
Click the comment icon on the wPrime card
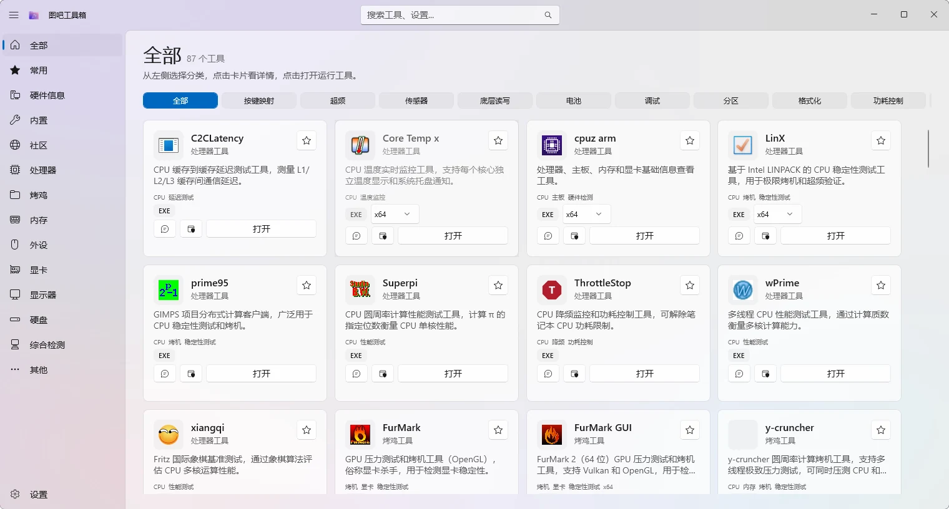[739, 374]
